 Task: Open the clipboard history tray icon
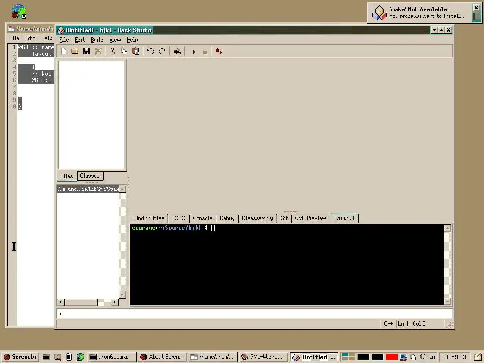click(x=413, y=357)
